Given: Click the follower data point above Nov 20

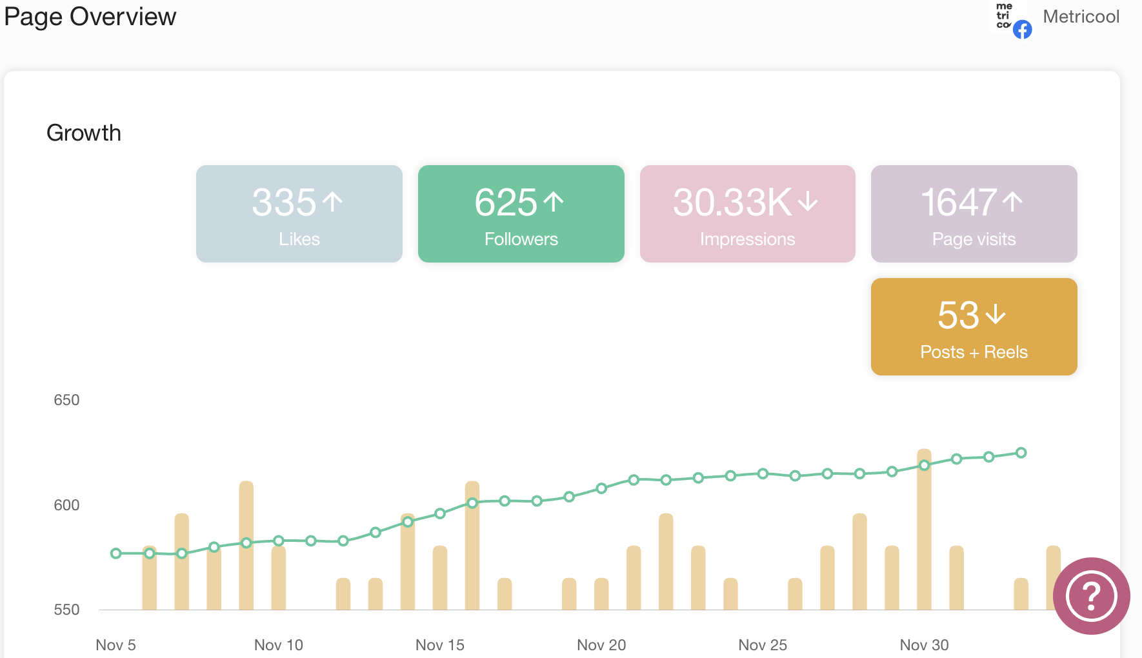Looking at the screenshot, I should pyautogui.click(x=601, y=488).
